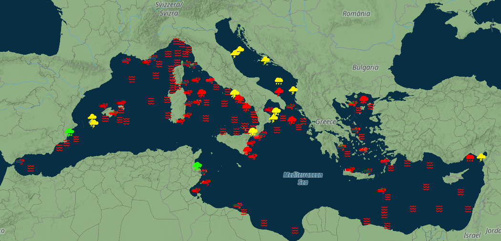Click the yellow lightning icon near Albania's coast

click(x=293, y=90)
